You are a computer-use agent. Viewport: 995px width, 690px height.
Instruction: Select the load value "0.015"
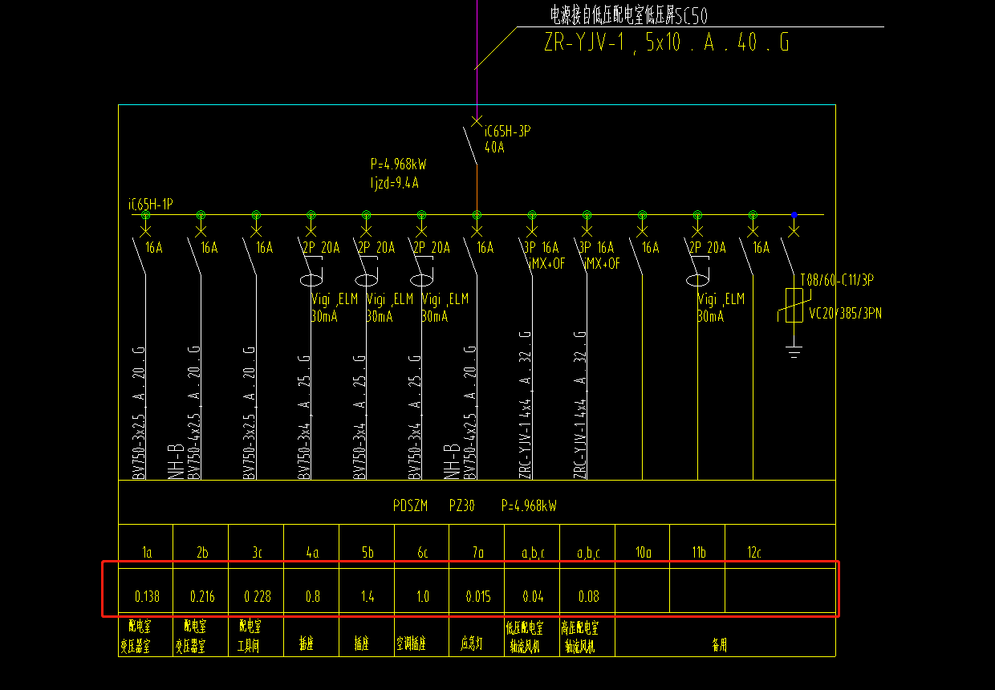click(x=478, y=597)
